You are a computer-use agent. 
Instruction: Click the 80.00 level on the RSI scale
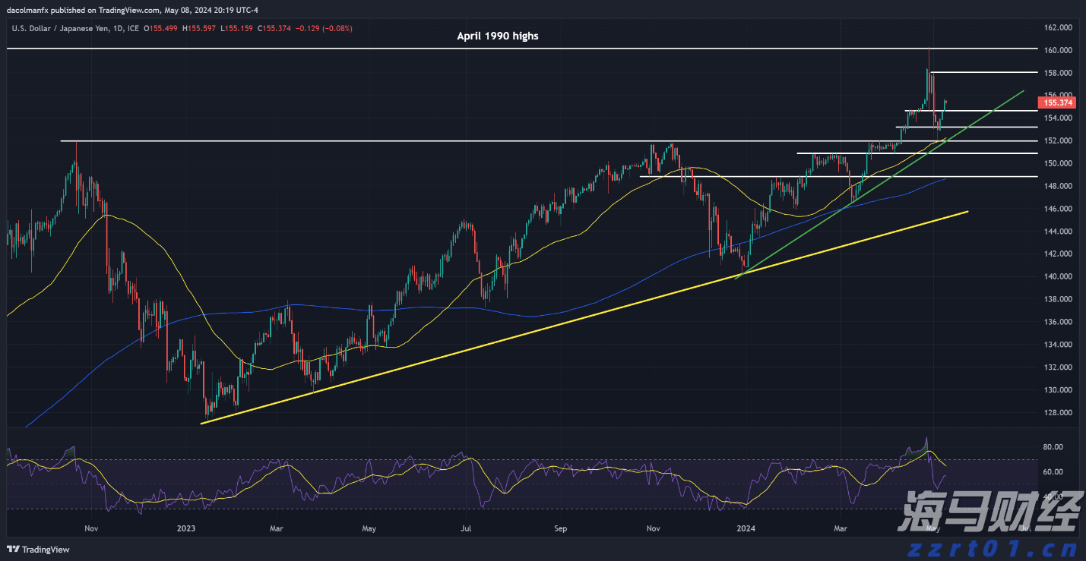tap(1052, 447)
